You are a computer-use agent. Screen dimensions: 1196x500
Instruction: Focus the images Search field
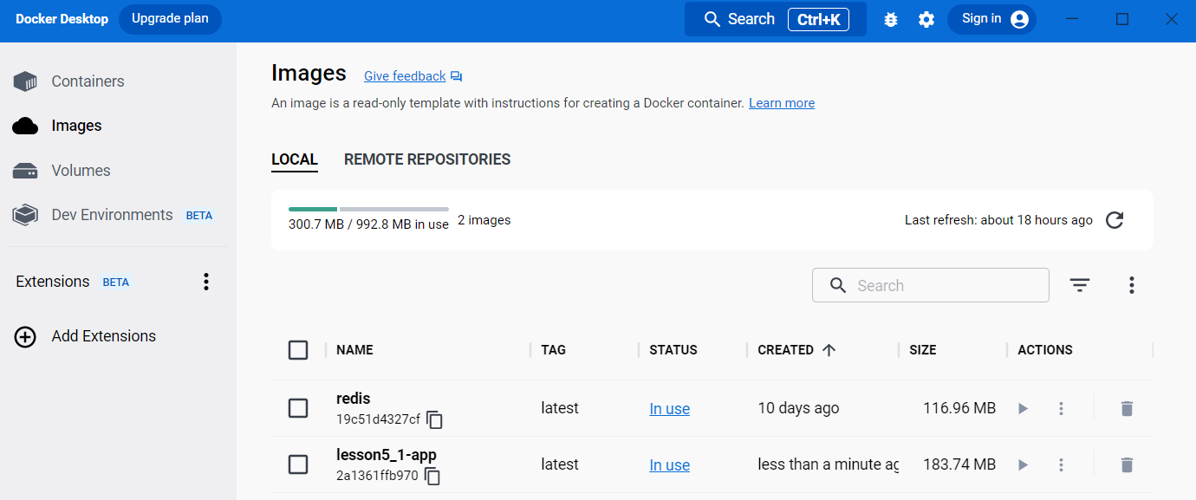(930, 285)
